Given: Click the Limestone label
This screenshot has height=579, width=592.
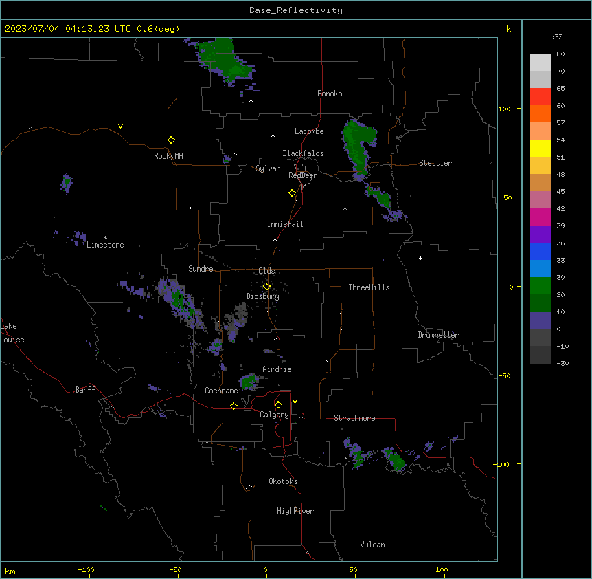Looking at the screenshot, I should [105, 245].
